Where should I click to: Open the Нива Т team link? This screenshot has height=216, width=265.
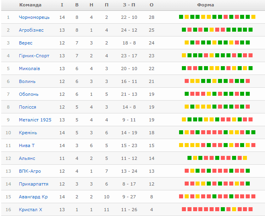point(26,145)
